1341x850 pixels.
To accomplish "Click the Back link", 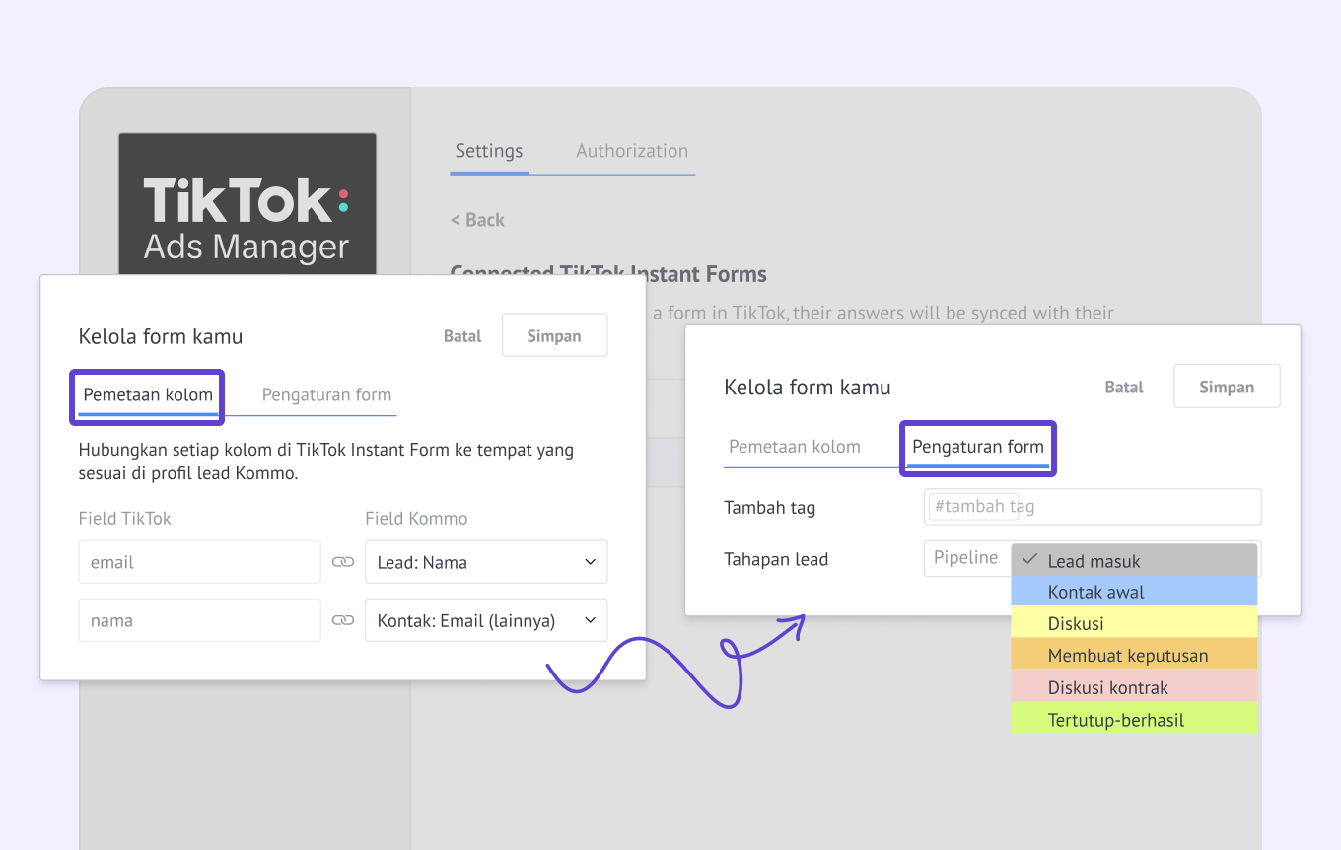I will [477, 220].
